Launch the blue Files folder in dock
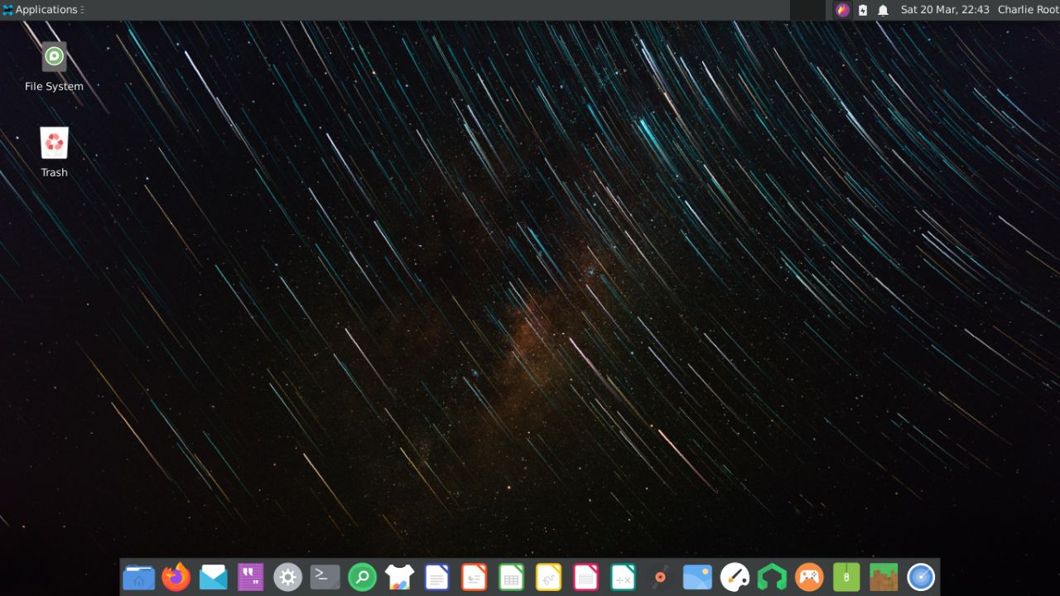Viewport: 1060px width, 596px height. pos(139,577)
